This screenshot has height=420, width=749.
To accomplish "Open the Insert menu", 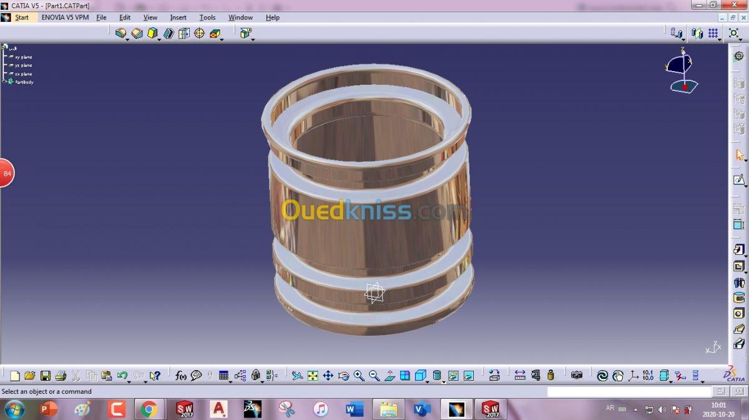I will point(179,17).
